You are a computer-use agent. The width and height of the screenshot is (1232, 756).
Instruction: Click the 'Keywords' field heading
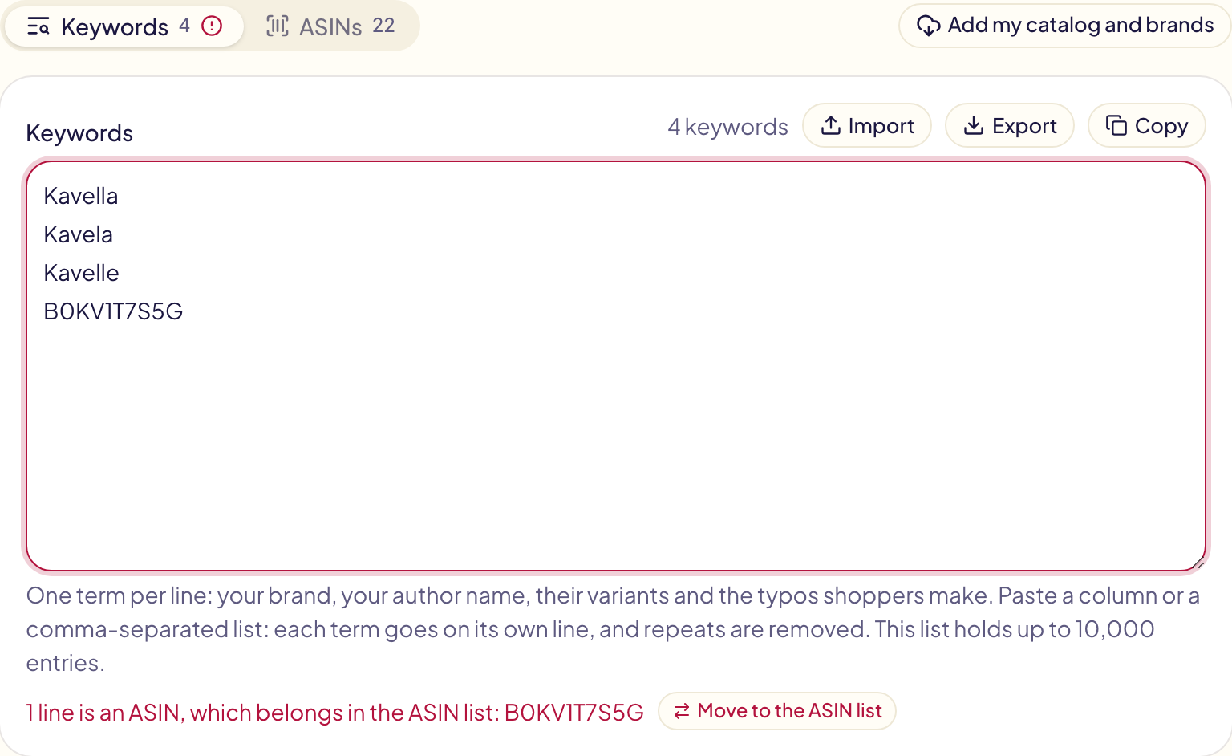[x=80, y=133]
